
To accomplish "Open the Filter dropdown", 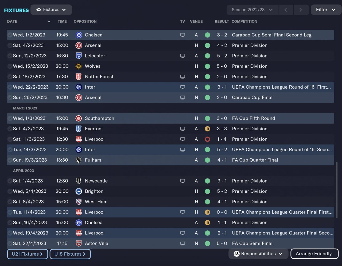I will point(326,10).
